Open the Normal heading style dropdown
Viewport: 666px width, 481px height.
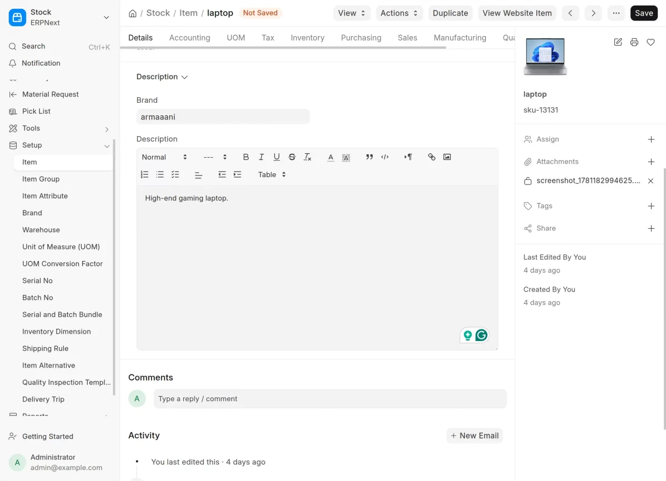click(x=165, y=157)
